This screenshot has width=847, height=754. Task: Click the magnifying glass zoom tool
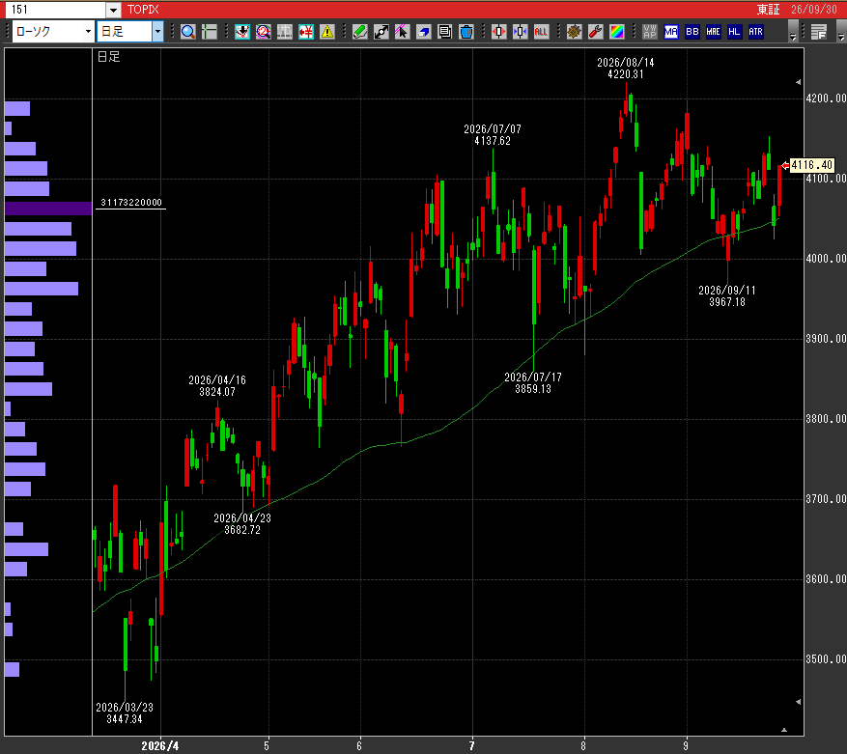[x=188, y=32]
